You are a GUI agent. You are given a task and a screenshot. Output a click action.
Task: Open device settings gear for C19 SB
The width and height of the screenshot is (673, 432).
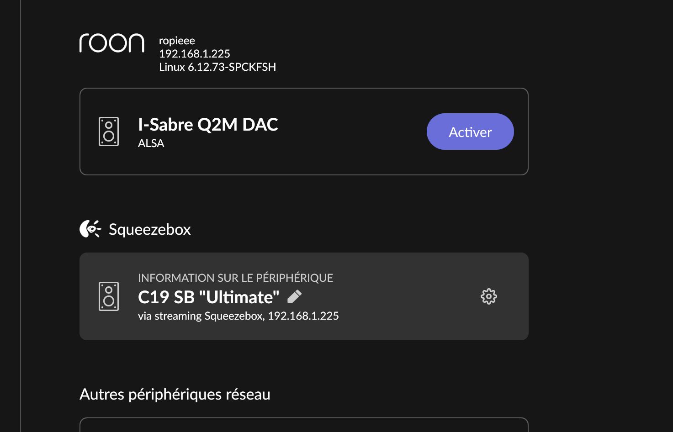pyautogui.click(x=488, y=296)
